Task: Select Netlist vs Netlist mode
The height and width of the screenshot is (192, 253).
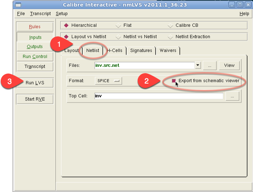Action: pyautogui.click(x=118, y=37)
